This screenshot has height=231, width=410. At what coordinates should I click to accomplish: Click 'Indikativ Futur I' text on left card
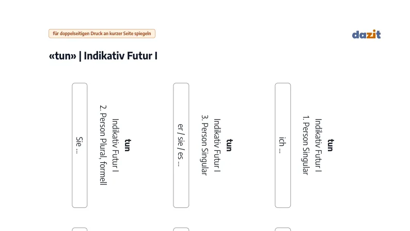[115, 145]
